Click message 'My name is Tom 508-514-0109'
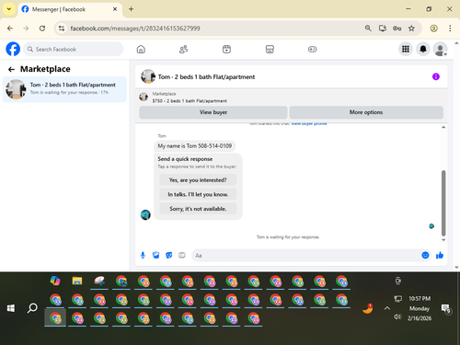460x345 pixels. 194,146
